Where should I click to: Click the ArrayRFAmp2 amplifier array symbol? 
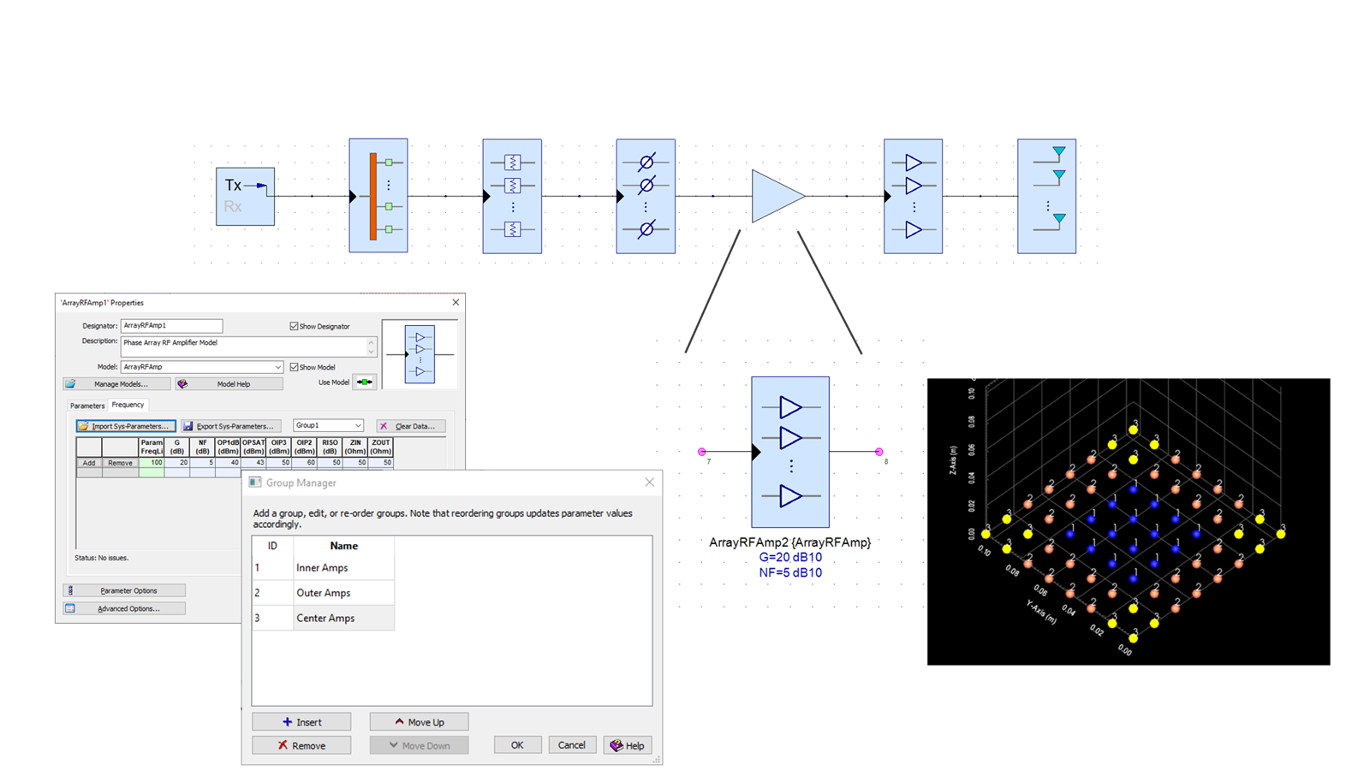789,451
